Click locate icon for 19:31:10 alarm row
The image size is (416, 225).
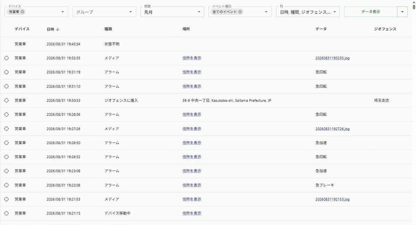pos(6,86)
